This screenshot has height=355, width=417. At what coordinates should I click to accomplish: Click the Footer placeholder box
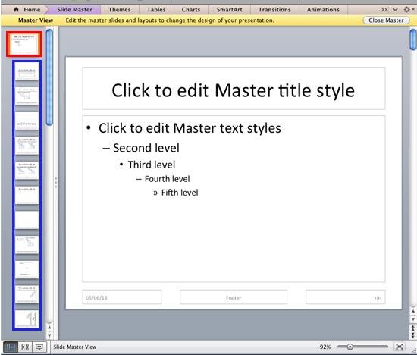pos(234,297)
